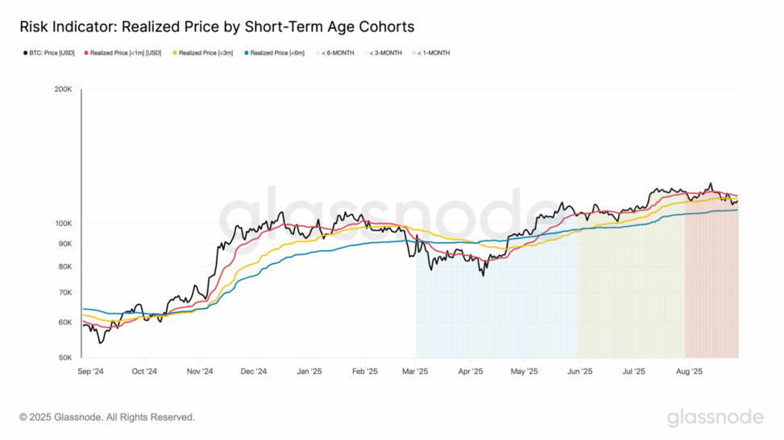
Task: Click the Aug '25 x-axis label
Action: (x=689, y=372)
